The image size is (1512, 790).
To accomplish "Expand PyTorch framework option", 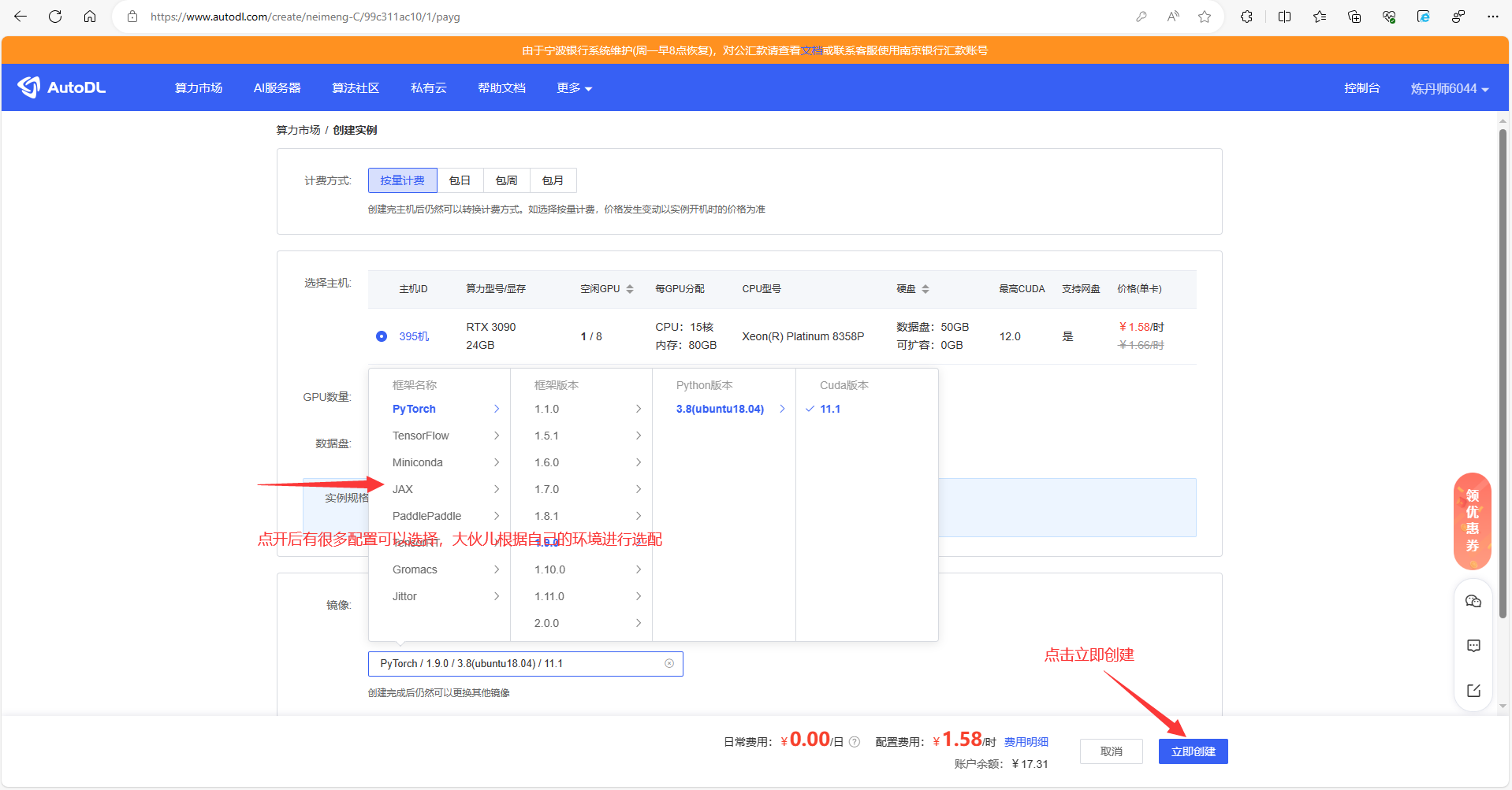I will coord(439,409).
